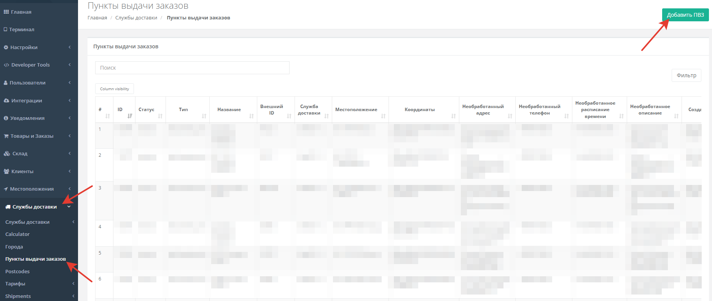
Task: Expand the Товары и Заказы chevron
Action: [x=70, y=136]
